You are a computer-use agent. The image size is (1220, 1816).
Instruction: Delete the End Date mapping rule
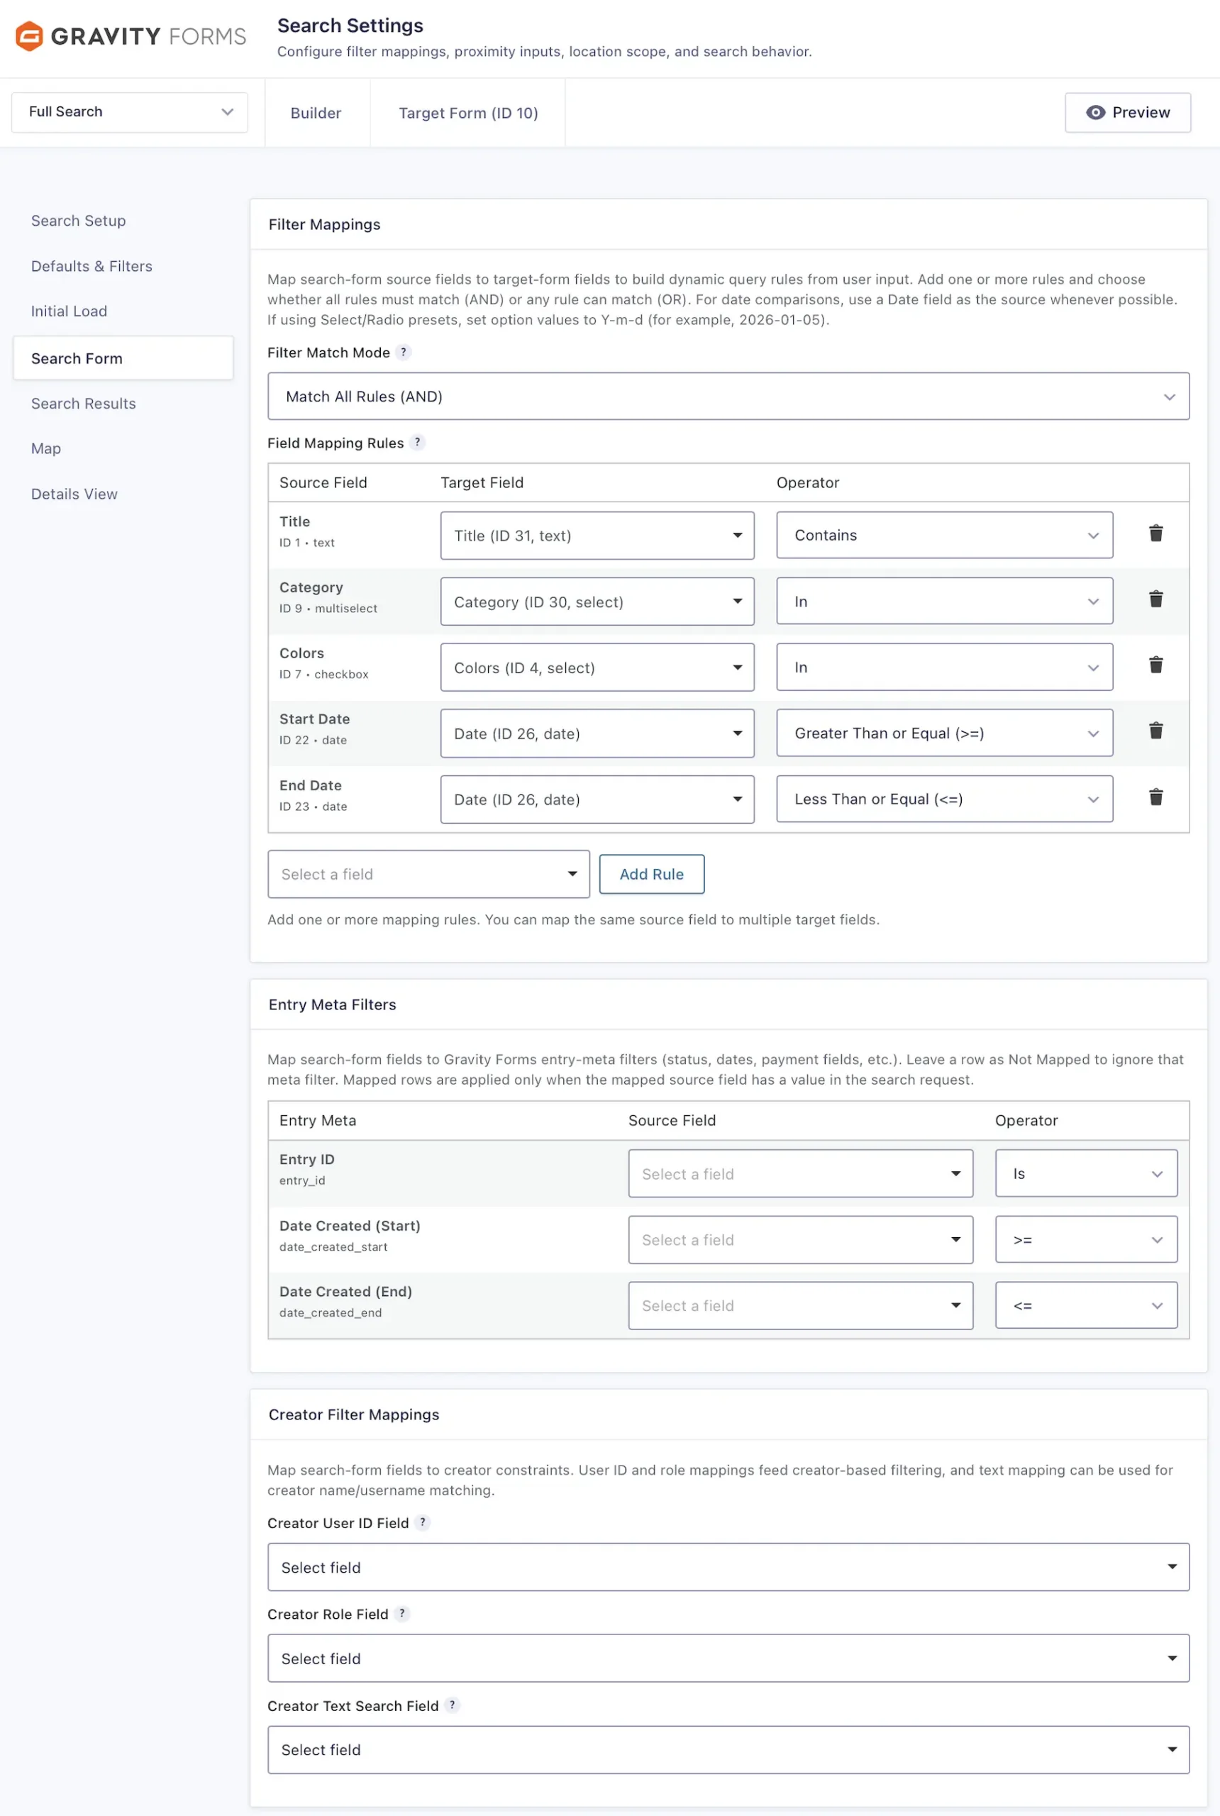point(1155,797)
